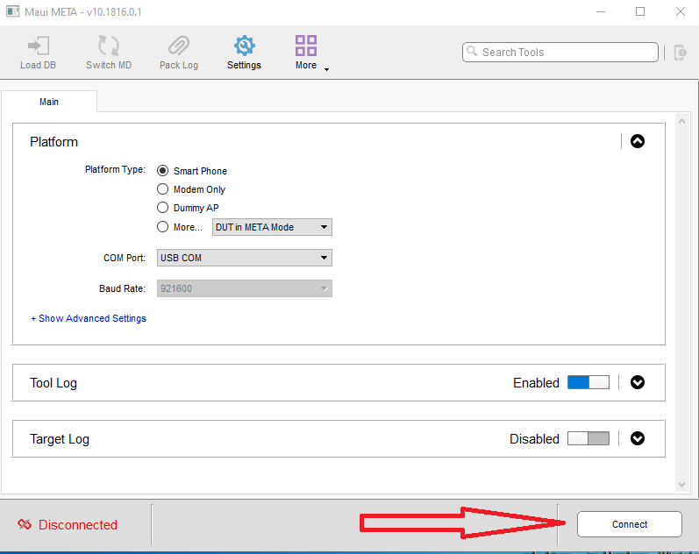Expand the Target Log section

[x=638, y=438]
